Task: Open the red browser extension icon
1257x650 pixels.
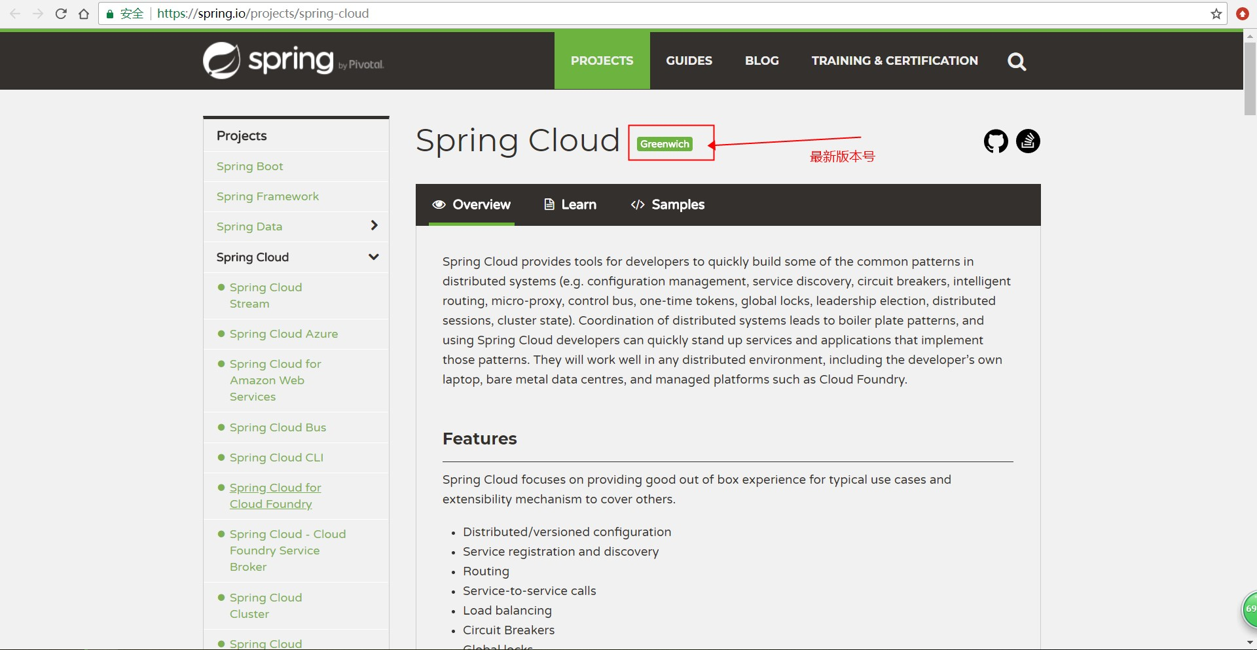Action: click(x=1243, y=14)
